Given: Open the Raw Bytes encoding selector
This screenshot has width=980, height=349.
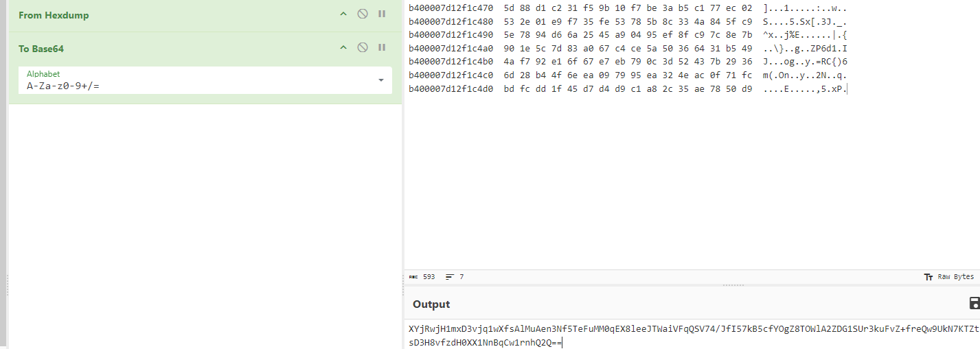Looking at the screenshot, I should coord(948,277).
